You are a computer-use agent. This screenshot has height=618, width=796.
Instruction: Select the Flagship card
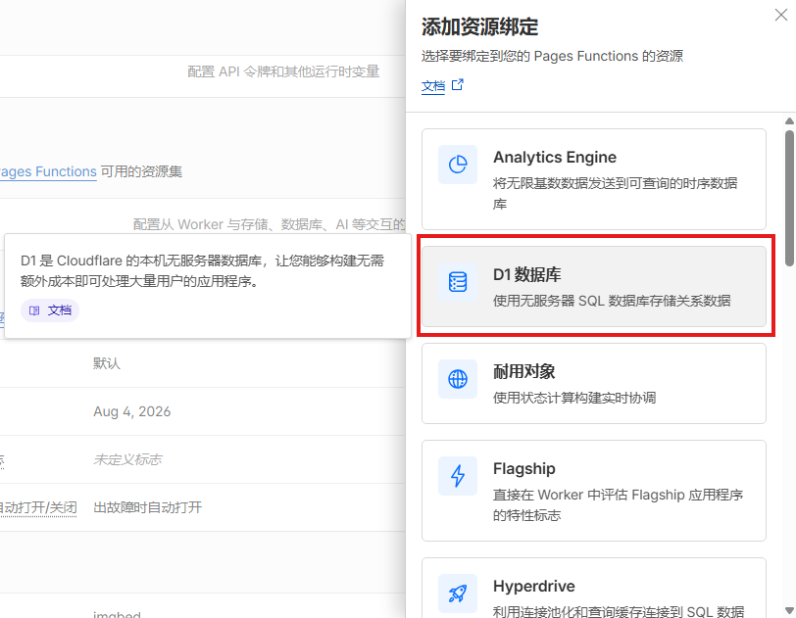[593, 491]
